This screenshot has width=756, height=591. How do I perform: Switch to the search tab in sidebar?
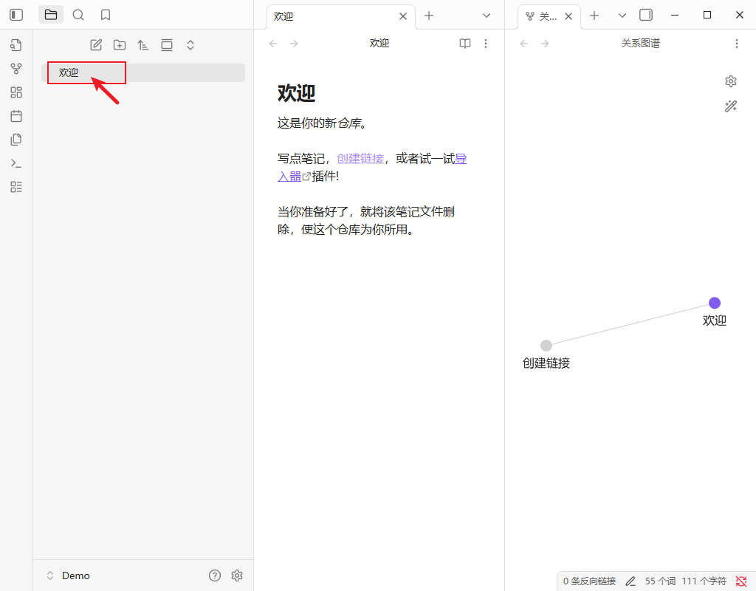pos(78,15)
